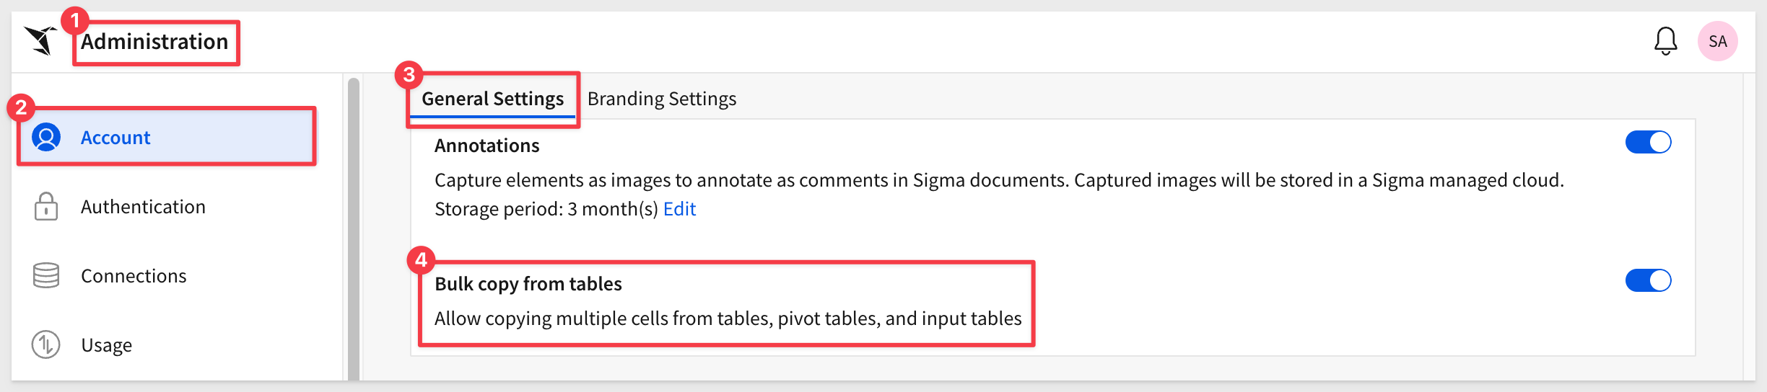Click the Sigma bird logo
Screen dimensions: 1767x392
tap(40, 40)
